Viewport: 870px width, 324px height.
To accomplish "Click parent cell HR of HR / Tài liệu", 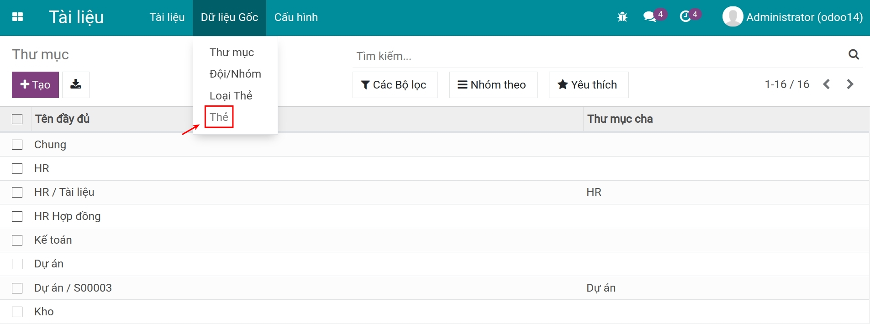I will click(x=594, y=192).
